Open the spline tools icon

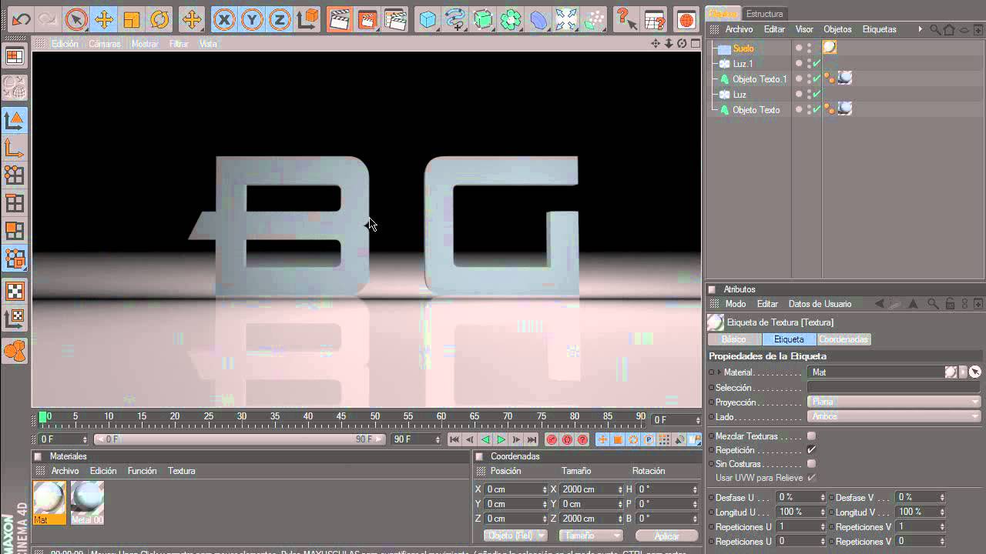[x=455, y=19]
